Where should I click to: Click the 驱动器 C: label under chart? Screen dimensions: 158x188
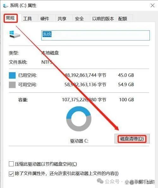click(x=79, y=141)
